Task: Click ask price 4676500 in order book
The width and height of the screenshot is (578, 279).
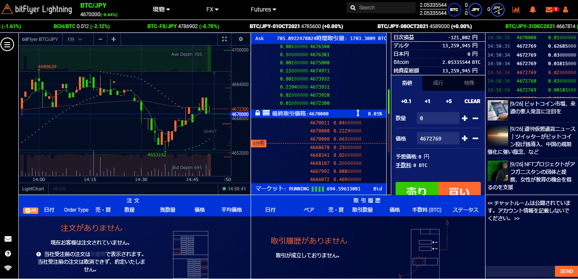Action: 320,46
